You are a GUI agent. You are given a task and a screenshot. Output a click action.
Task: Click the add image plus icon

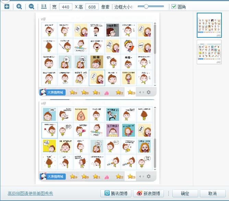click(7, 7)
